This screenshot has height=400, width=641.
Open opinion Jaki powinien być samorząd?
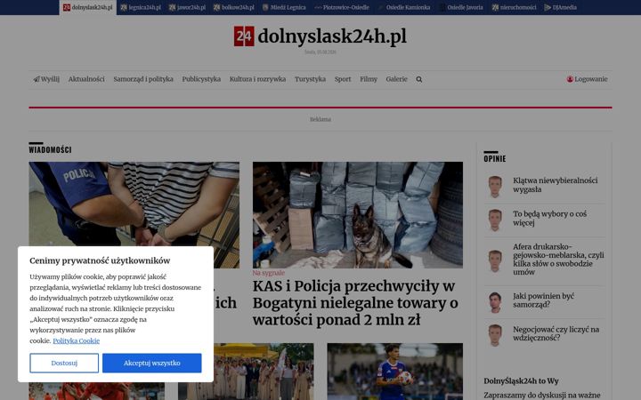pos(543,300)
